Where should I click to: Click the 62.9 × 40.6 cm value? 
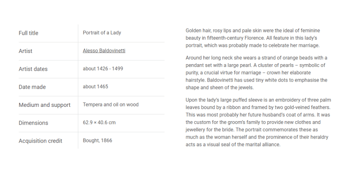[99, 122]
